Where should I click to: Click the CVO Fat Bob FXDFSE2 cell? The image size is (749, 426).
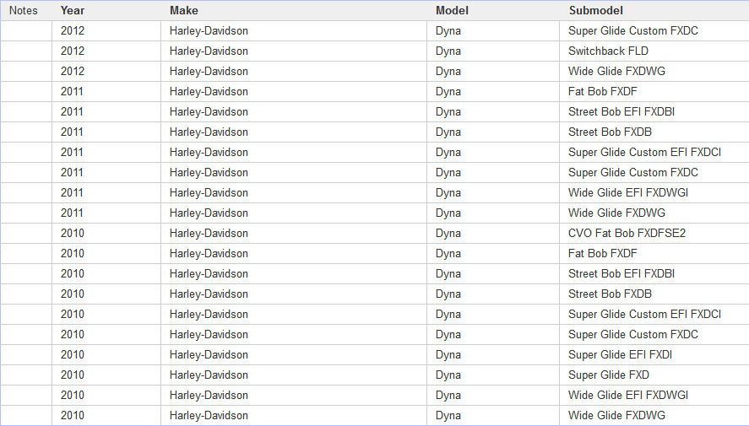click(627, 233)
